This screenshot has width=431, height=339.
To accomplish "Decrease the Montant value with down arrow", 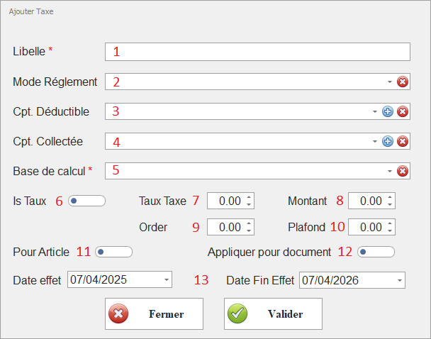I will (x=390, y=205).
